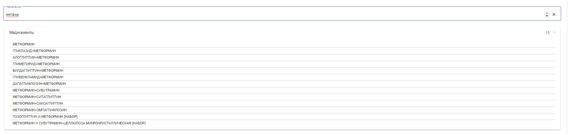Click into the Назначение input field
The height and width of the screenshot is (135, 568).
272,14
